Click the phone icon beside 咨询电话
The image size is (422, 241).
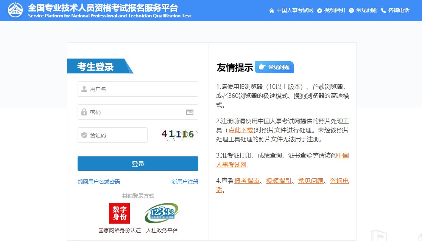click(x=383, y=11)
